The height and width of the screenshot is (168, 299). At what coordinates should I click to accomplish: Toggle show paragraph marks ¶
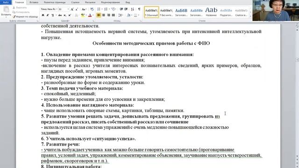139,9
